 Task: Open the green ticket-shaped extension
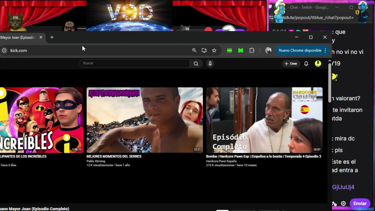point(229,50)
